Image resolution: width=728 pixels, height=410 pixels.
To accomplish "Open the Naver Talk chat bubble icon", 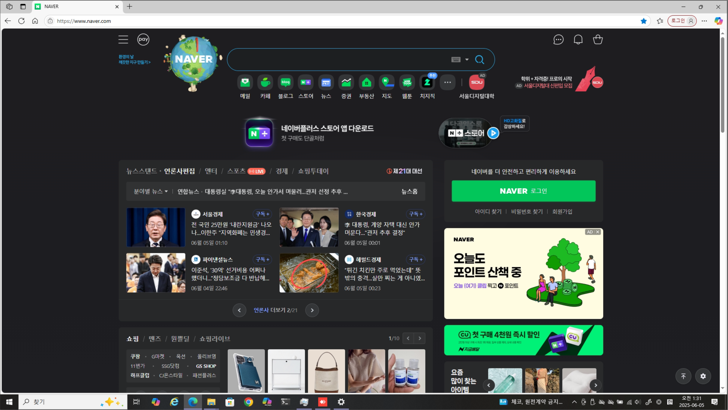I will point(558,39).
